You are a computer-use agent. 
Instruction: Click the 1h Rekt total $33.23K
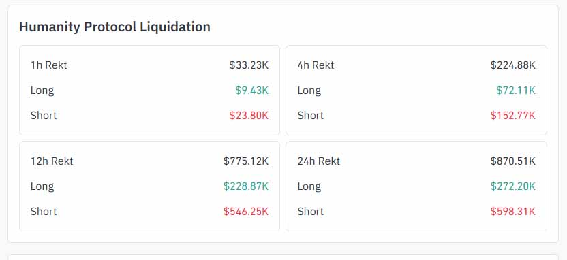point(249,65)
